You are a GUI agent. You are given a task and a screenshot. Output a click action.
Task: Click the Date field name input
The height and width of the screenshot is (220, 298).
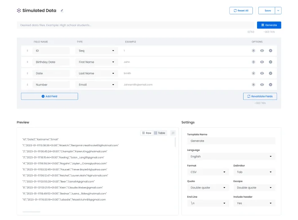(x=51, y=73)
